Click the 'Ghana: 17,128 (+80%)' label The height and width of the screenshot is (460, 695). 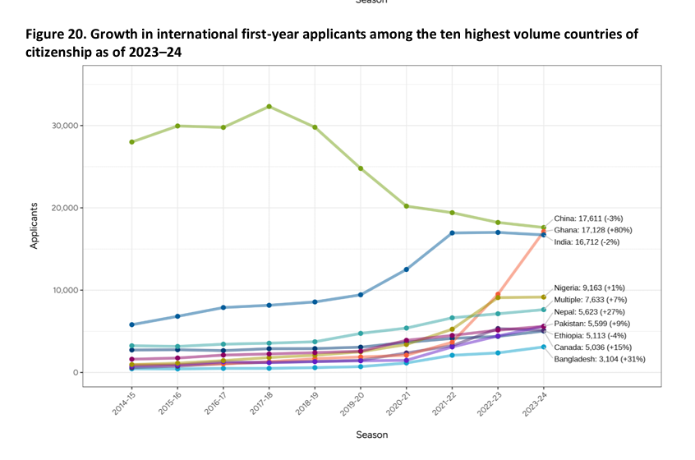593,230
